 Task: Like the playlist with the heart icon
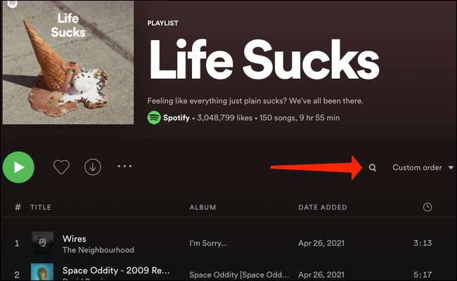click(61, 167)
